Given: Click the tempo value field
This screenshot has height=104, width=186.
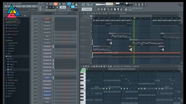Looking at the screenshot, I should [x=63, y=7].
